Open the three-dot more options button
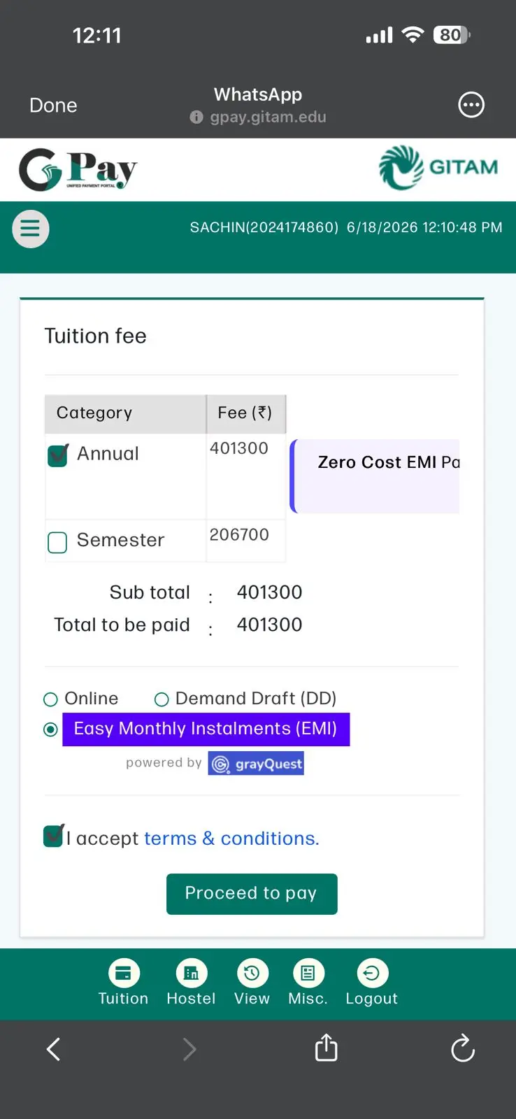The height and width of the screenshot is (1119, 516). click(471, 105)
